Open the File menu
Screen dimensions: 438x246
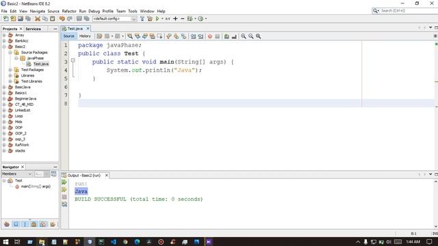point(4,11)
